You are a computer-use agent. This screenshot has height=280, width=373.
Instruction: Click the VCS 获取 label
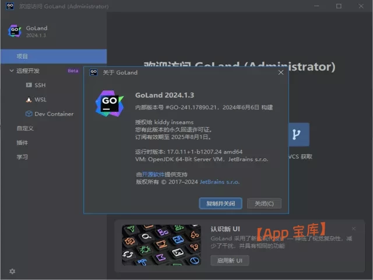pos(301,157)
